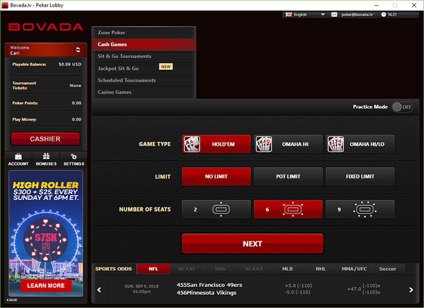This screenshot has height=308, width=424.
Task: Switch to NHL sports odds tab
Action: tap(321, 269)
